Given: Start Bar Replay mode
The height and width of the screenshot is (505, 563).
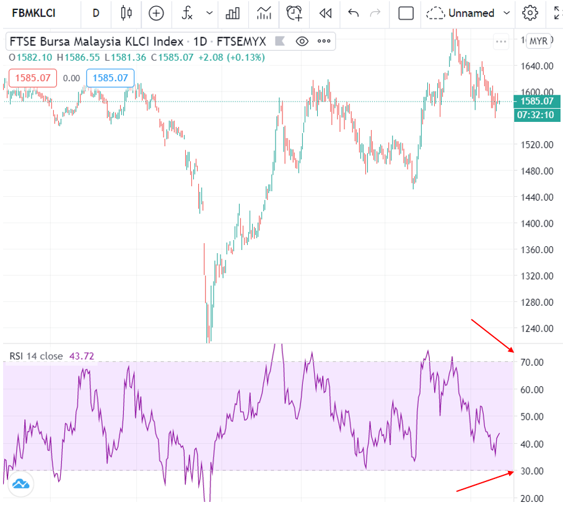Looking at the screenshot, I should tap(325, 13).
